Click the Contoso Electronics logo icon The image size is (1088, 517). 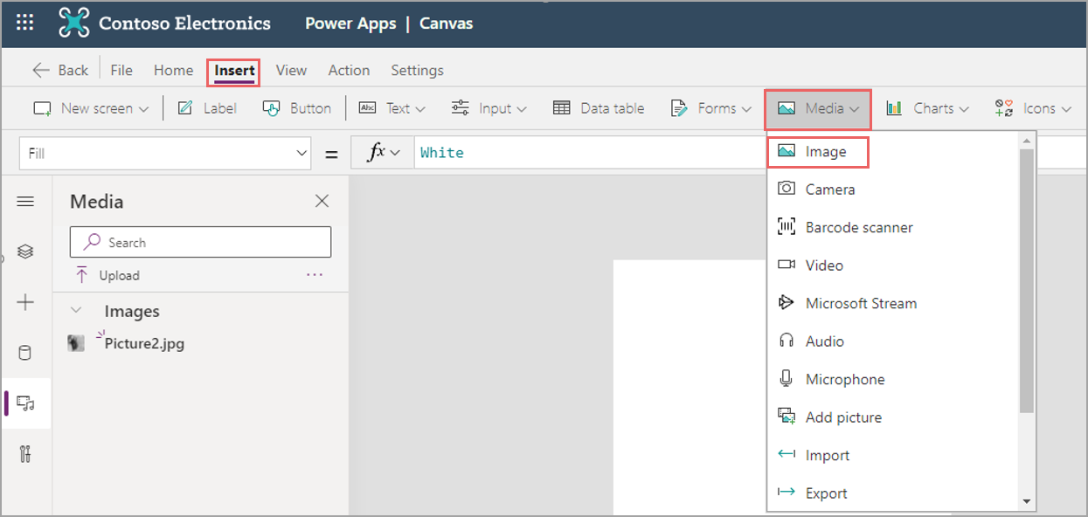[x=74, y=24]
